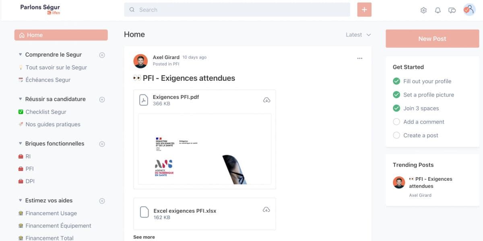
Task: Add a space under Réussir sa candidature
Action: [102, 99]
